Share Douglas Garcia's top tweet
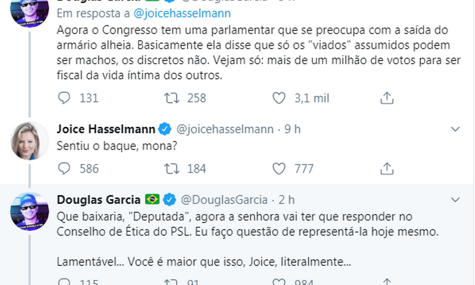The width and height of the screenshot is (475, 285). [387, 98]
